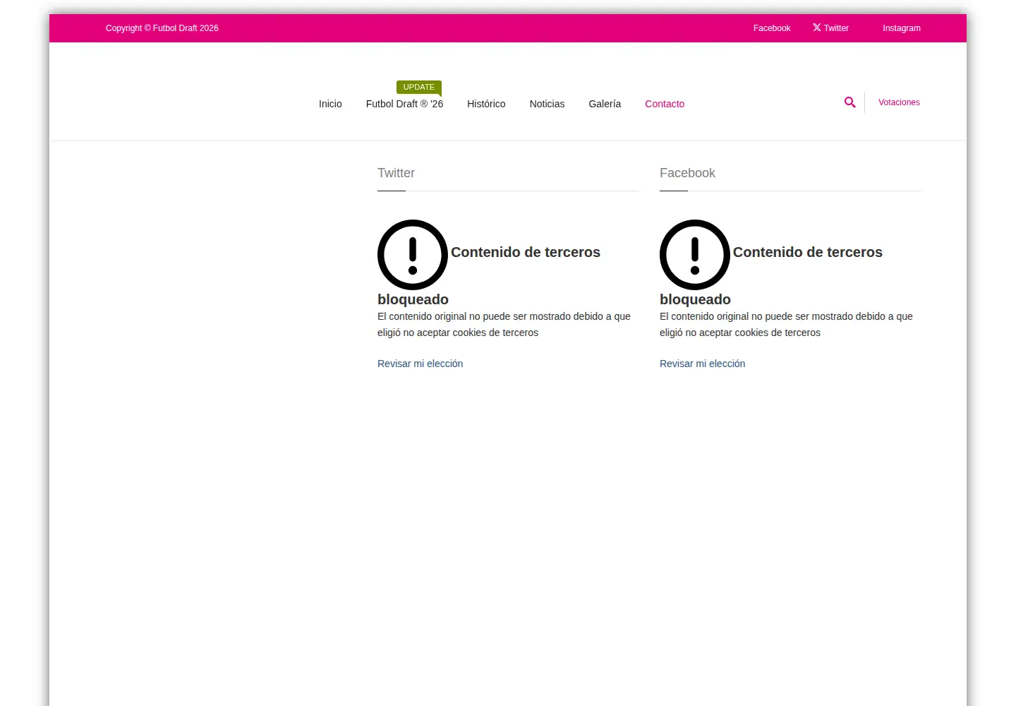Viewport: 1016px width, 706px height.
Task: Click the Twitter section heading
Action: (396, 173)
